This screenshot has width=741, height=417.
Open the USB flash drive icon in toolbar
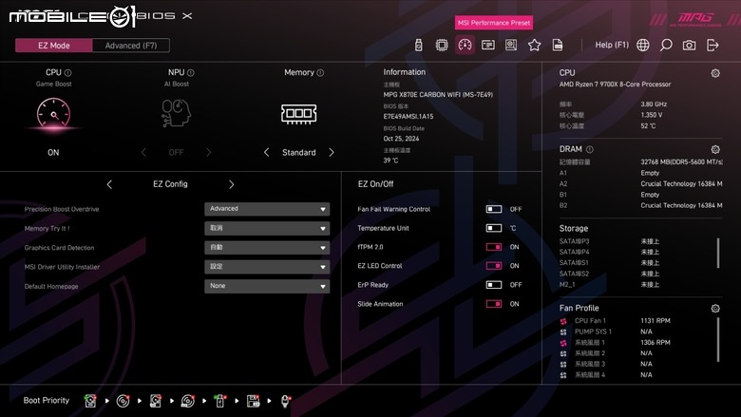(418, 45)
